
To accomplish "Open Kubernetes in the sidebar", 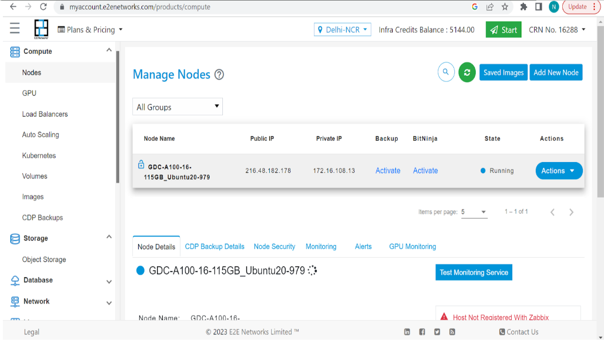I will [39, 156].
